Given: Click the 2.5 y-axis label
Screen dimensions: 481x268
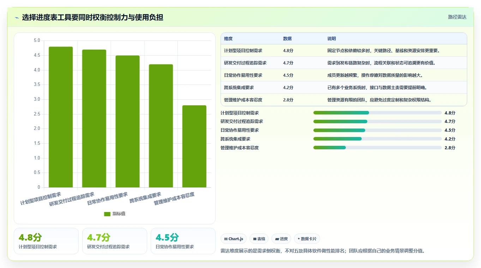Looking at the screenshot, I should [x=37, y=114].
